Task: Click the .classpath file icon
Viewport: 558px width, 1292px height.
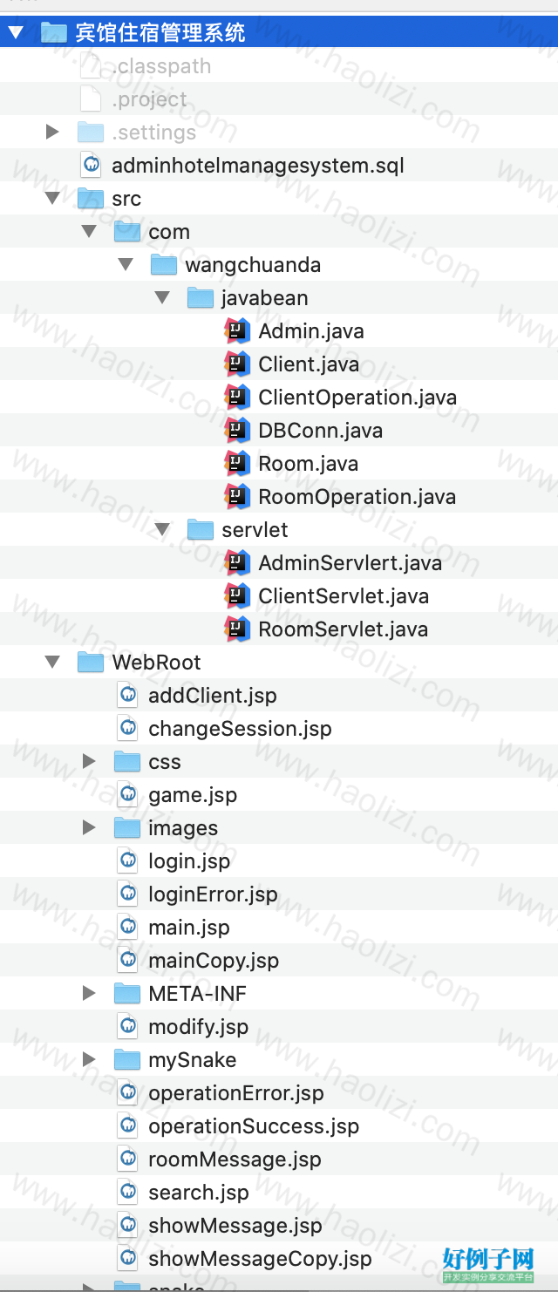Action: click(x=91, y=66)
